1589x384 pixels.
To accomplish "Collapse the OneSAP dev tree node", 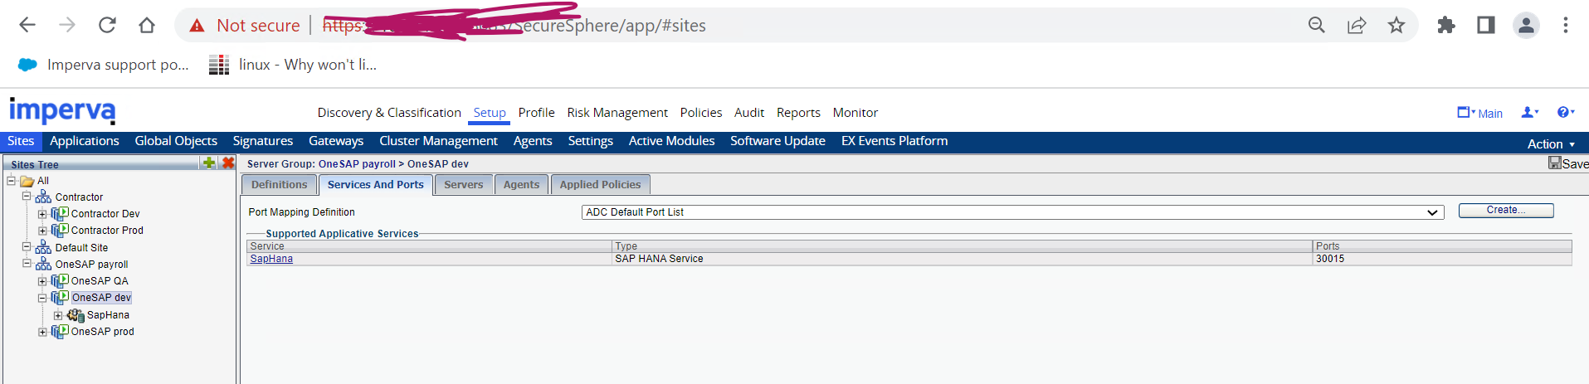I will [42, 298].
